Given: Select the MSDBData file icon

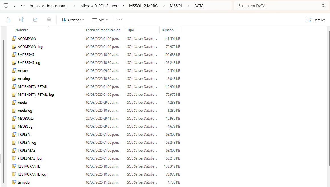Looking at the screenshot, I should (14, 119).
